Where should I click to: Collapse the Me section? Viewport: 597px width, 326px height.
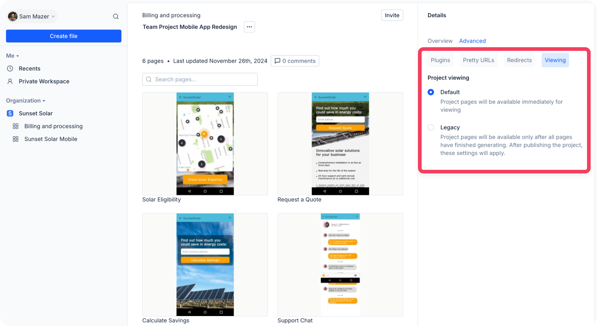(13, 56)
